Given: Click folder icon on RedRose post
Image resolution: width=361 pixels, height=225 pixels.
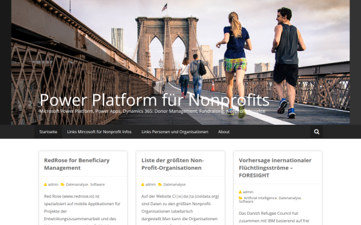Looking at the screenshot, I should [63, 184].
